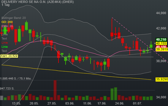The width and height of the screenshot is (168, 106).
Task: Click the 24.06. date axis label
Action: (x=120, y=103)
